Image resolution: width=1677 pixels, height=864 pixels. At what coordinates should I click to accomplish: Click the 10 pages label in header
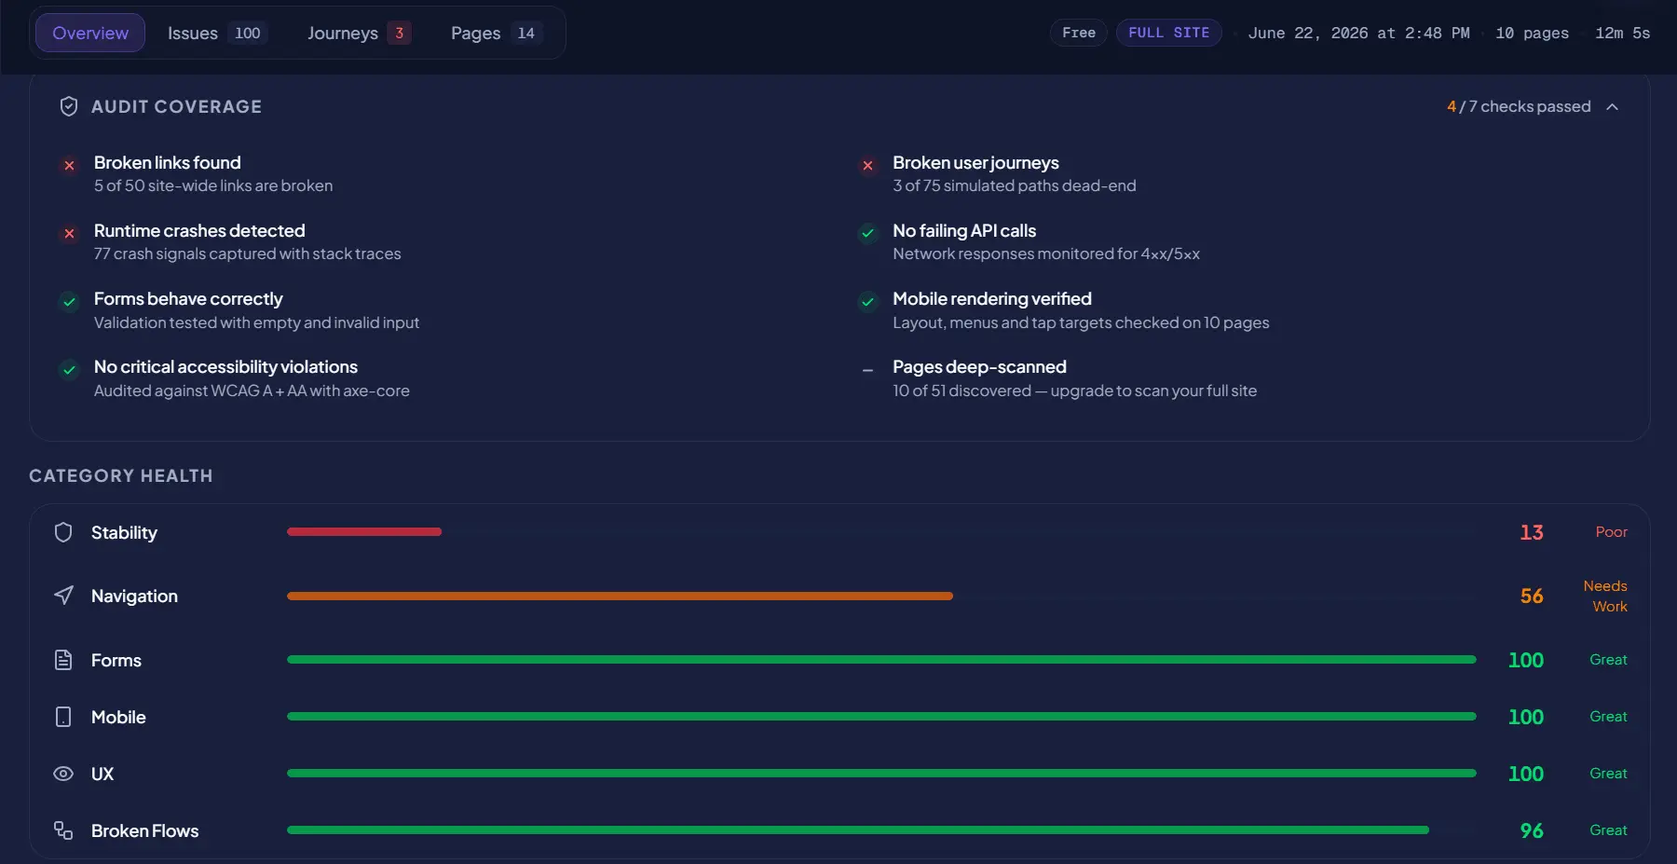1532,34
